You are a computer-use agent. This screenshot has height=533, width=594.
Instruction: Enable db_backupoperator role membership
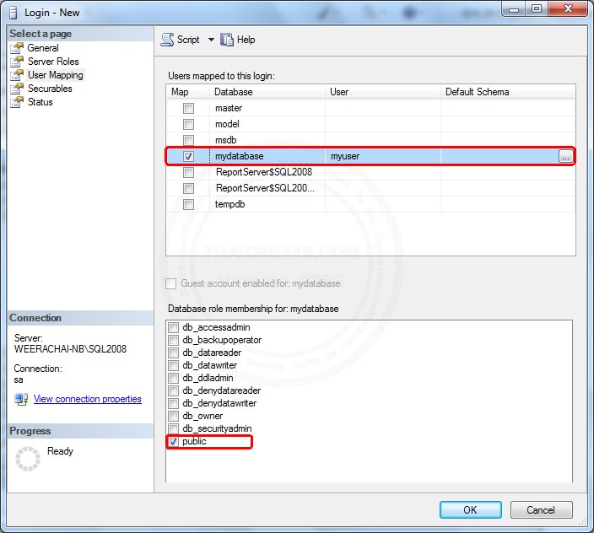tap(174, 340)
